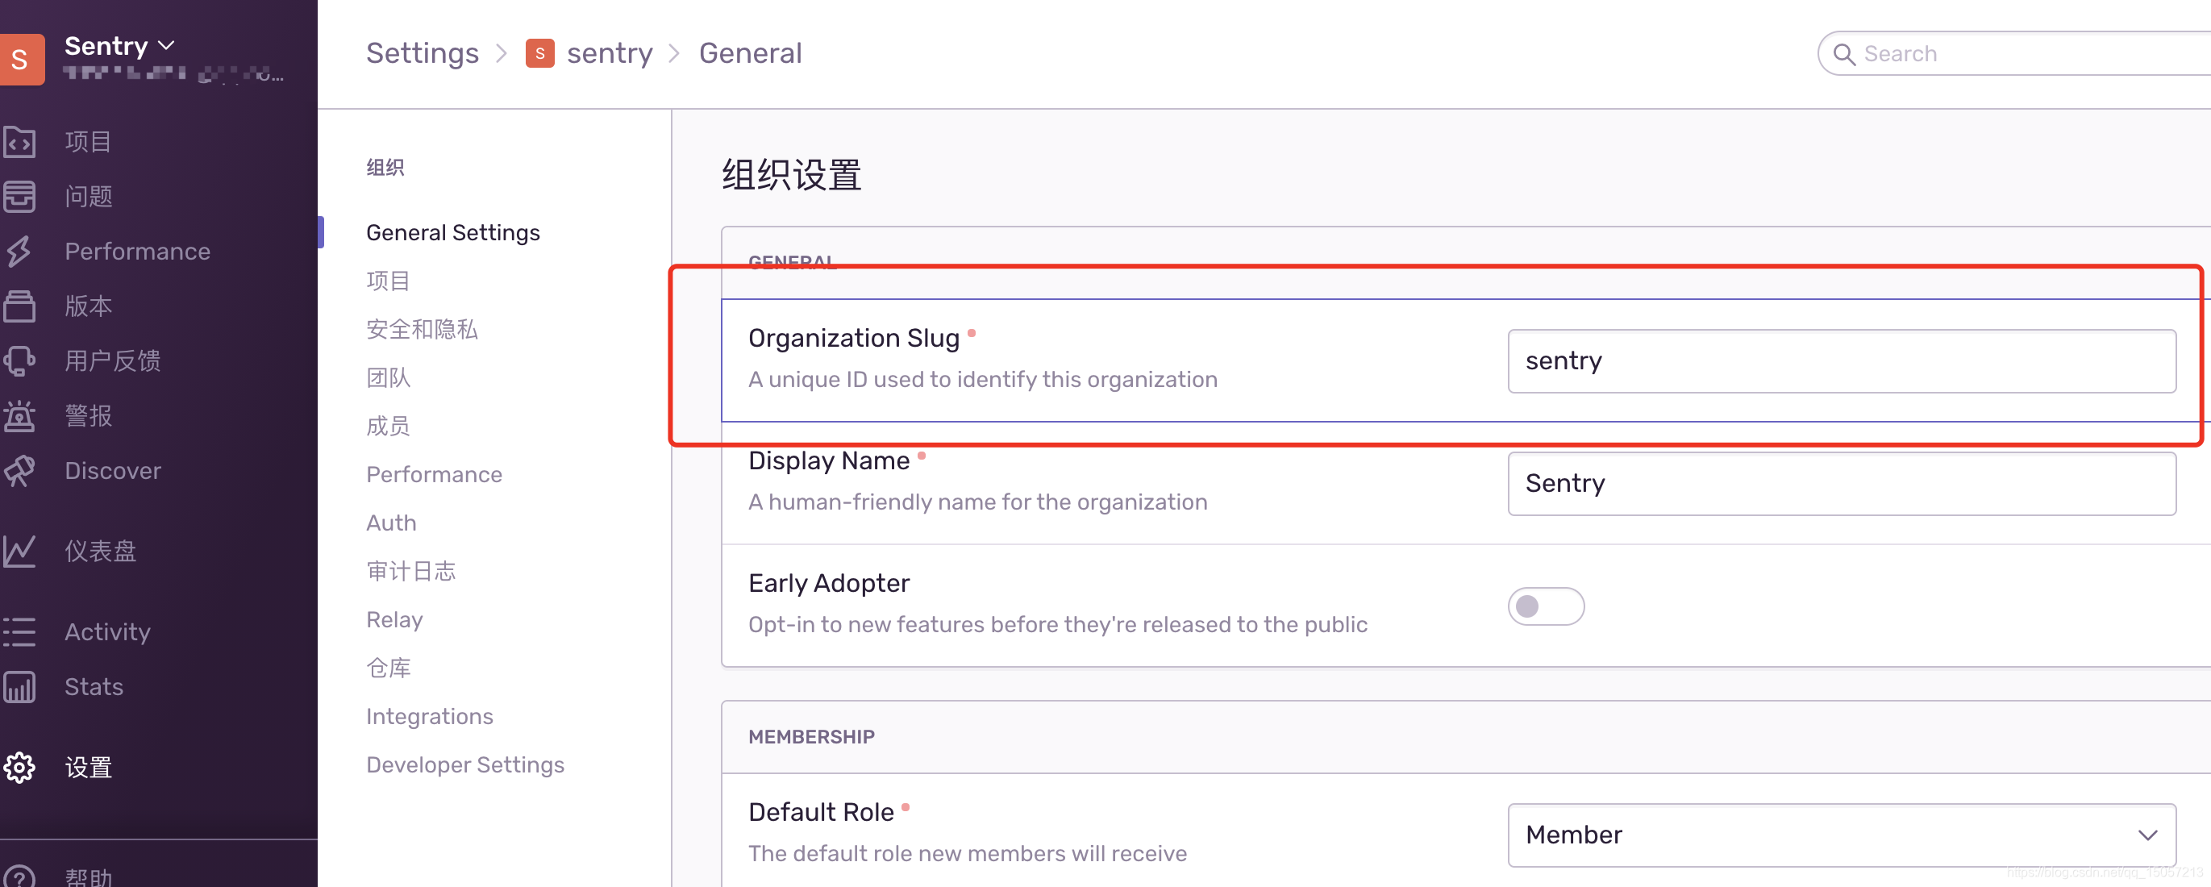
Task: Click the Performance lightning bolt icon
Action: pos(19,252)
